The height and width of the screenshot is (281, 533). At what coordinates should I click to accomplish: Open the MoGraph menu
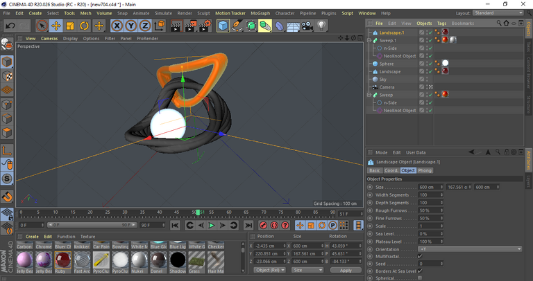pyautogui.click(x=260, y=13)
